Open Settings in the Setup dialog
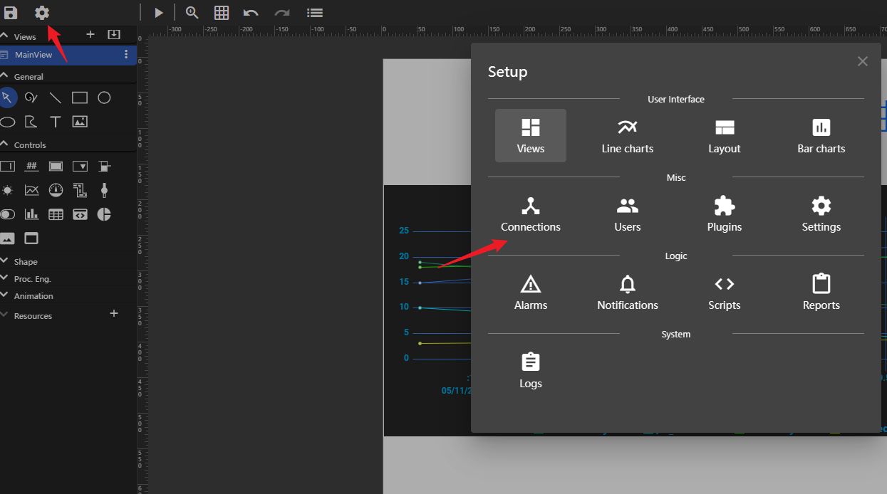887x494 pixels. tap(821, 214)
